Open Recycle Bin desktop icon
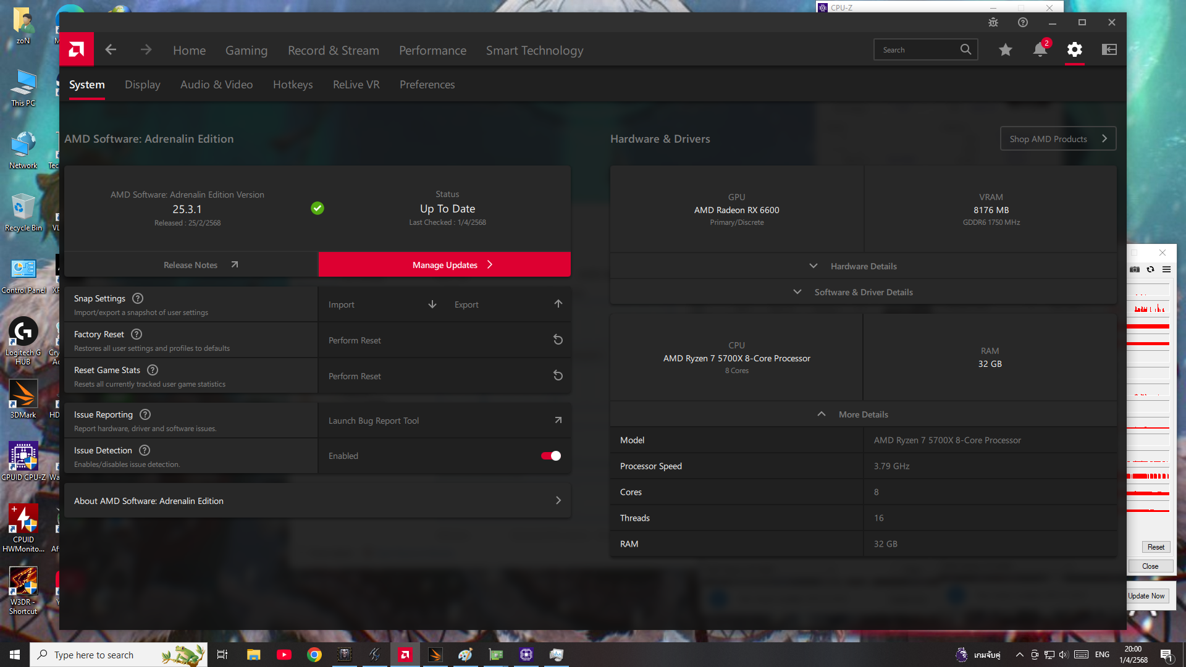The height and width of the screenshot is (667, 1186). 23,212
